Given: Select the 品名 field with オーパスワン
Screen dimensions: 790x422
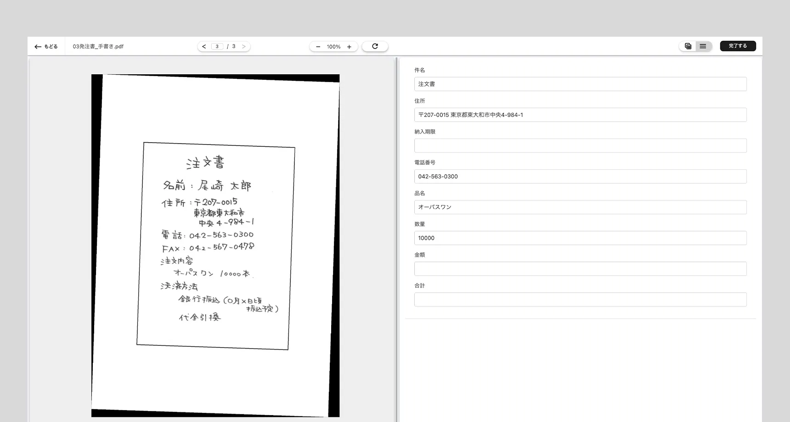Looking at the screenshot, I should (580, 207).
